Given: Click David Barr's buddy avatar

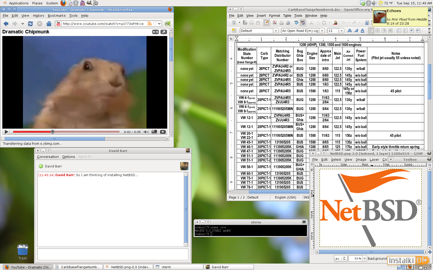Looking at the screenshot, I should pyautogui.click(x=184, y=166).
